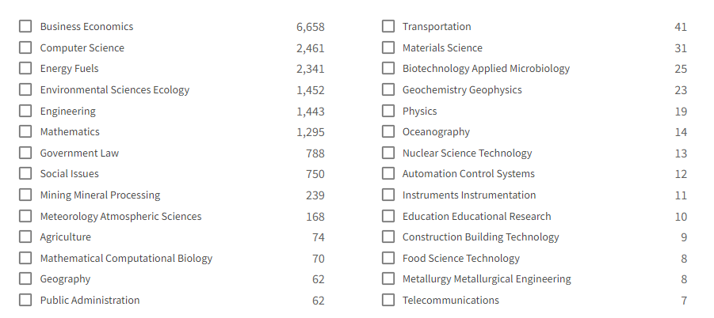Select the Materials Science checkbox
The image size is (714, 318).
coord(388,47)
